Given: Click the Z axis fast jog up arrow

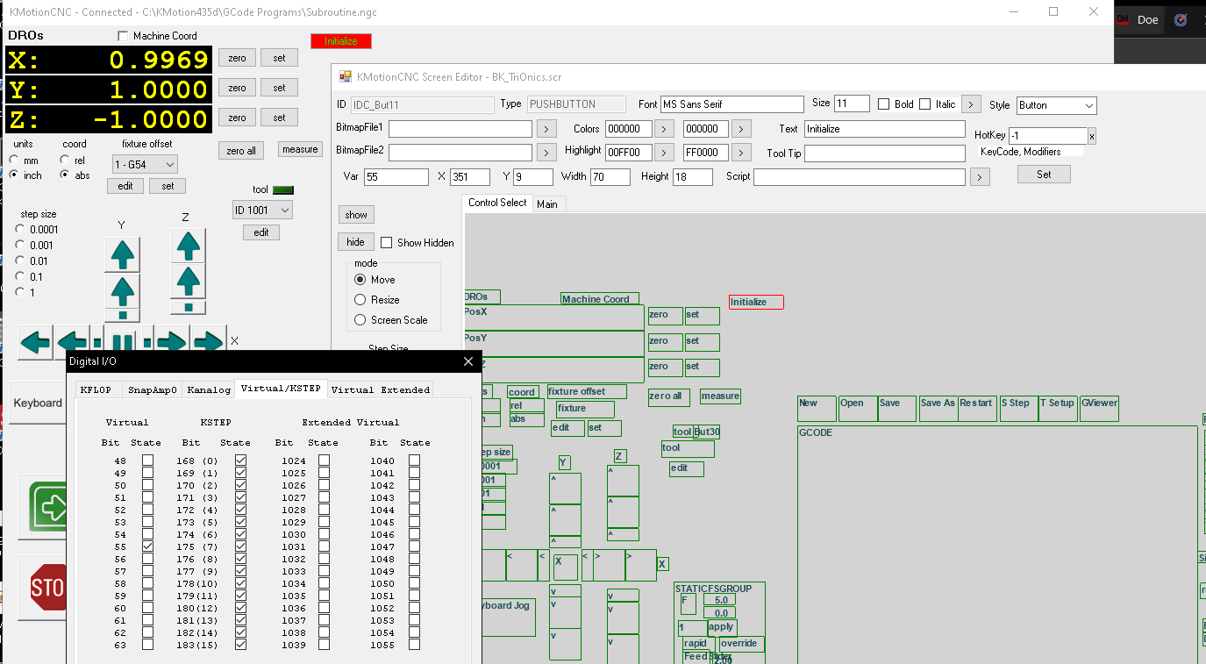Looking at the screenshot, I should [x=189, y=246].
